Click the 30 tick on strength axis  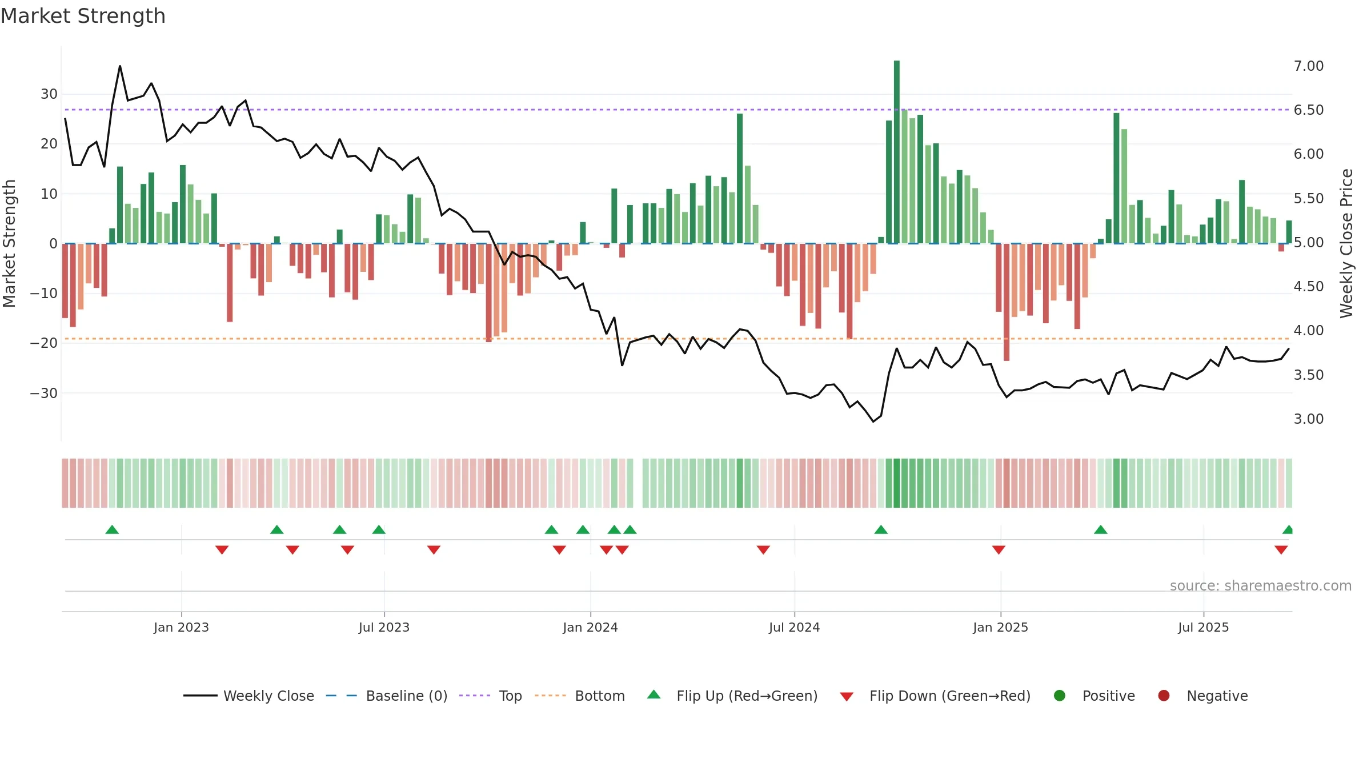[x=49, y=94]
